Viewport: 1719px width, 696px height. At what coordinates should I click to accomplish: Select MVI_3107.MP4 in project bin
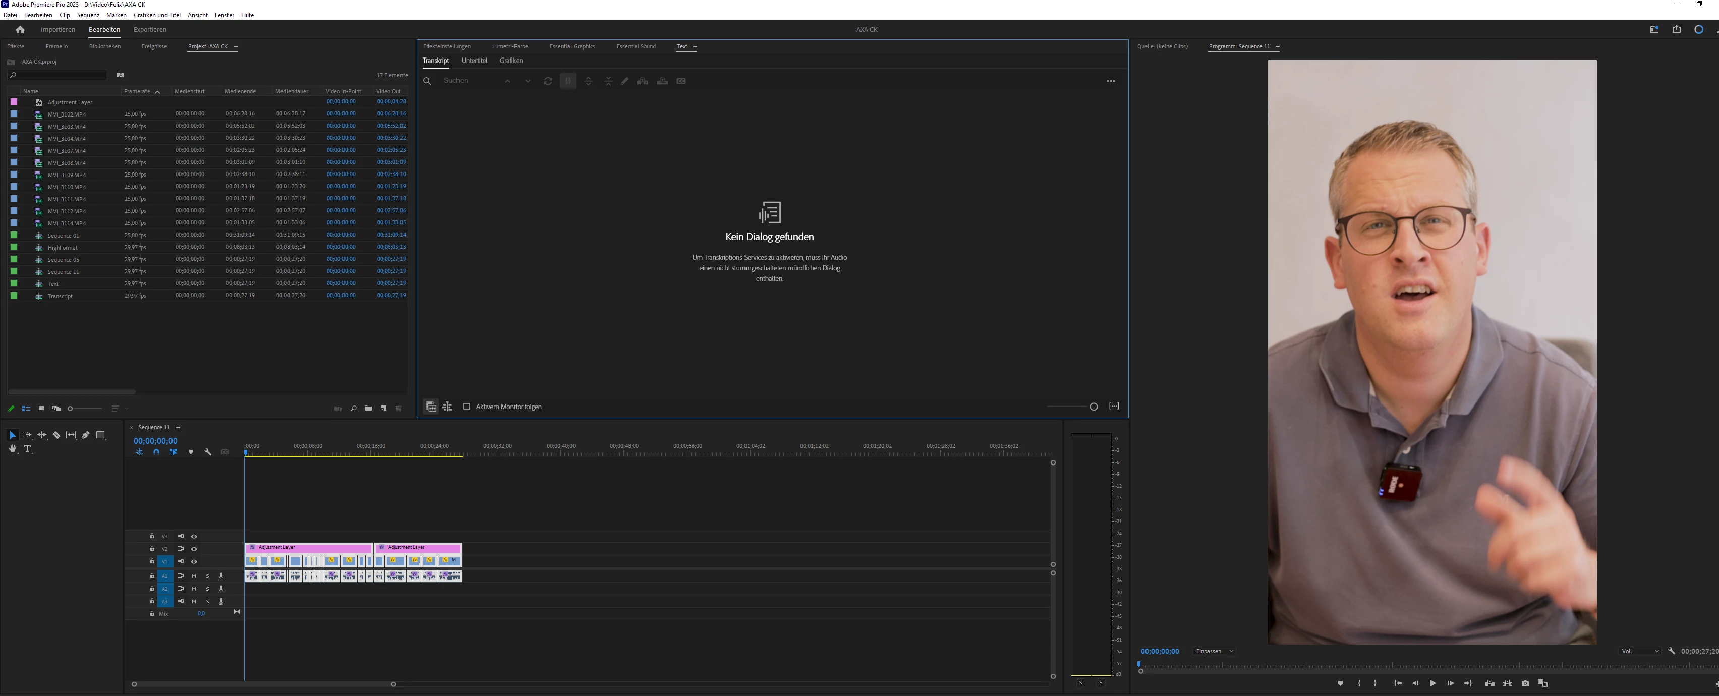point(67,151)
